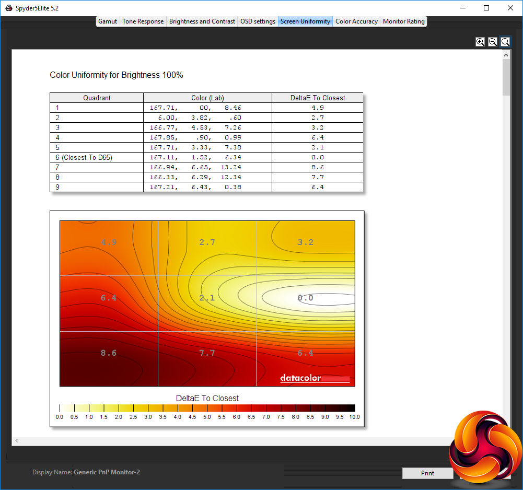This screenshot has height=490, width=523.
Task: Go to the OSD settings tab
Action: pyautogui.click(x=258, y=21)
